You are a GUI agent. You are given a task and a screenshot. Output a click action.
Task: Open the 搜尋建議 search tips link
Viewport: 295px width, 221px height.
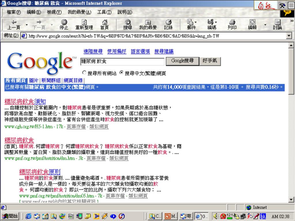point(164,51)
